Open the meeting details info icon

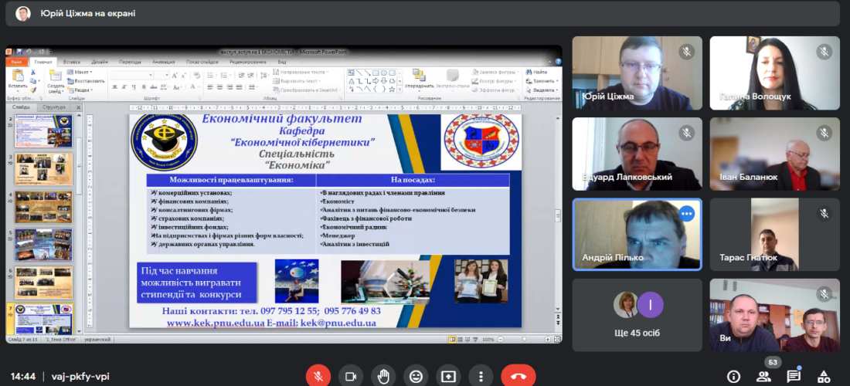(734, 376)
